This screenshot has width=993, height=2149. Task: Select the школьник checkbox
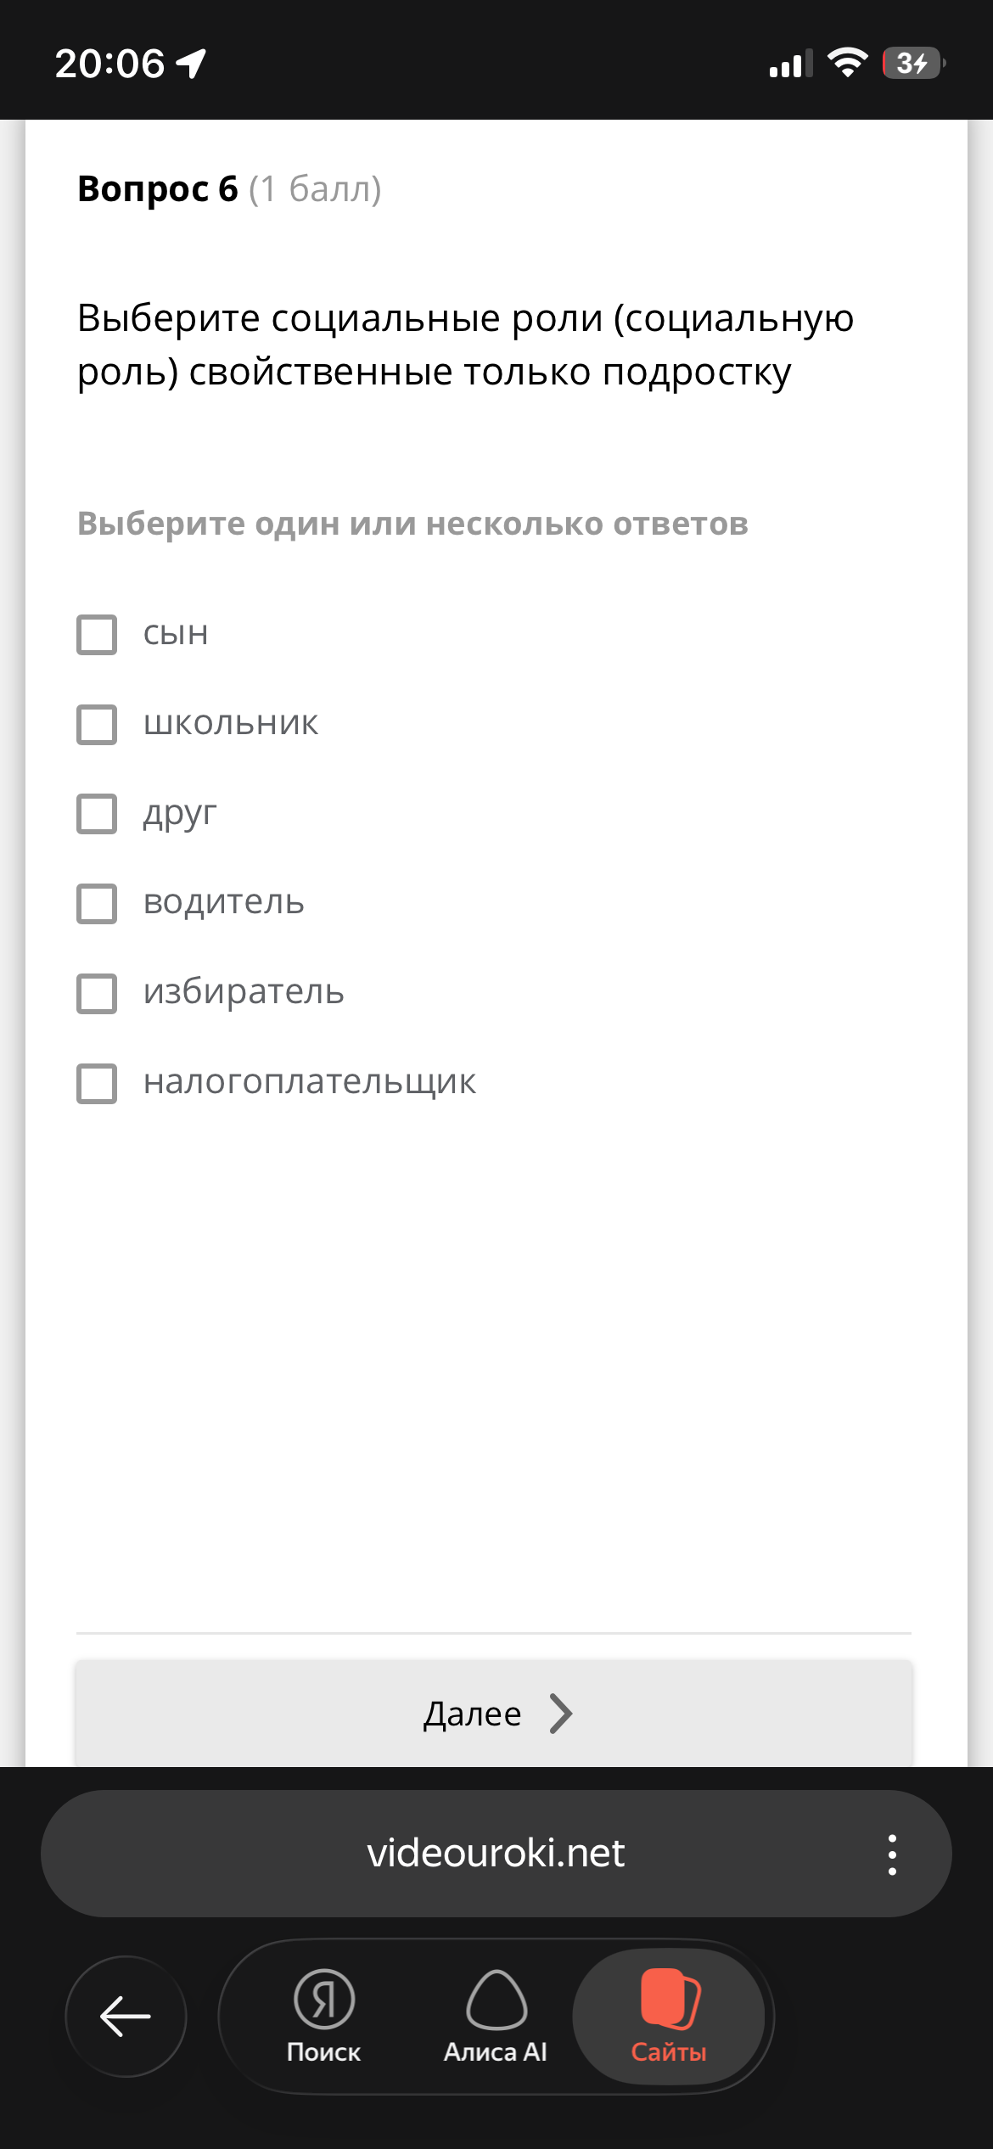[97, 725]
